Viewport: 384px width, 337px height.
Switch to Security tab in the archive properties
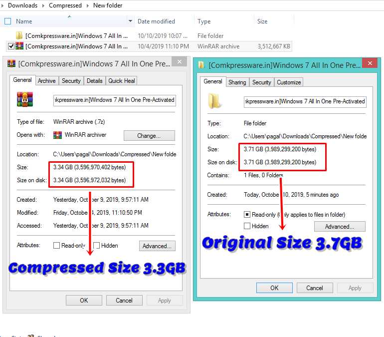(x=71, y=81)
